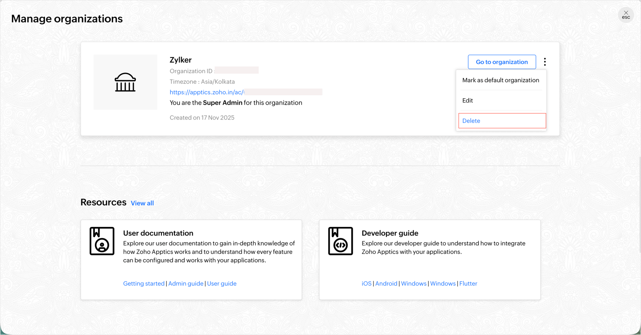Open the Admin guide link
The width and height of the screenshot is (641, 335).
186,283
